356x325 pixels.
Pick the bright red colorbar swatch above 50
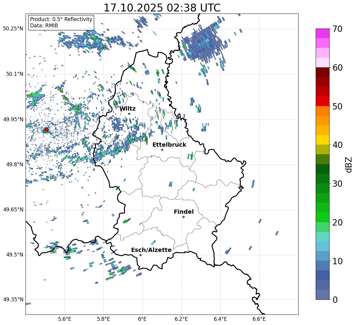click(x=323, y=101)
